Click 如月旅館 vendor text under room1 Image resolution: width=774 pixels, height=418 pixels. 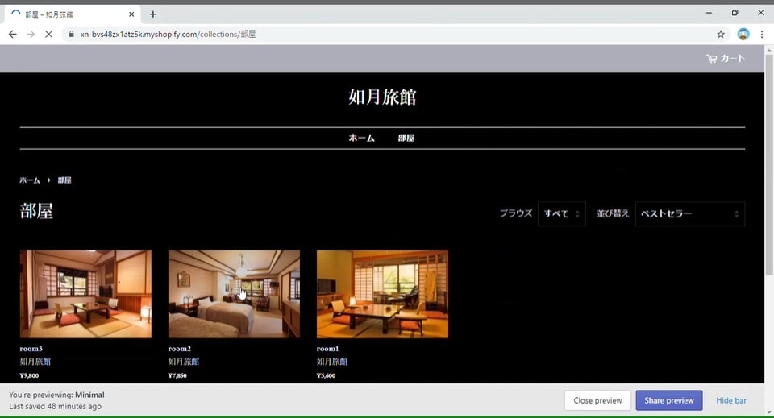tap(332, 362)
